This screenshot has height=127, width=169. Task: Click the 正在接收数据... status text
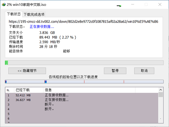click(x=42, y=27)
